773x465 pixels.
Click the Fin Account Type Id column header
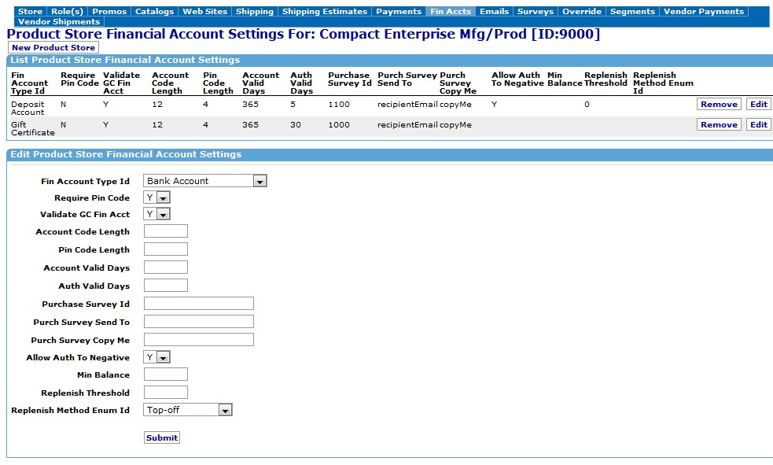click(x=30, y=83)
